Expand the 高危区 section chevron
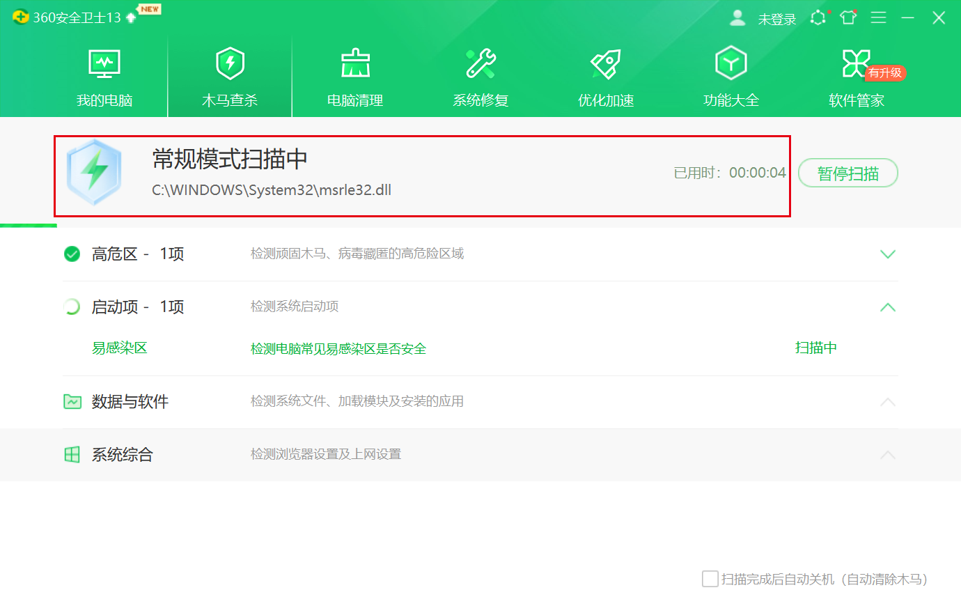This screenshot has height=606, width=961. coord(888,254)
